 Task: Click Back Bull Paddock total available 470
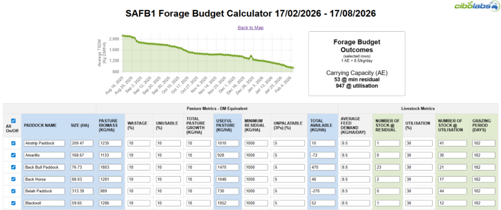[322, 167]
